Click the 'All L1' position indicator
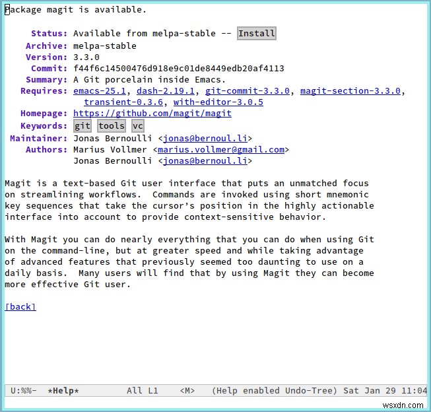Screen dimensions: 431x412 (143, 391)
